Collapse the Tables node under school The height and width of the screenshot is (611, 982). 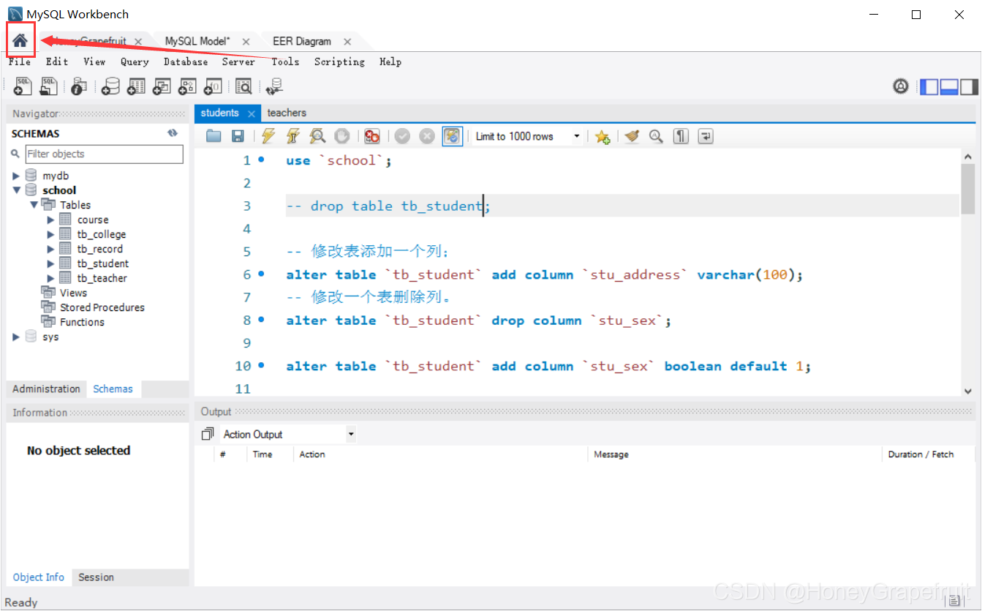pyautogui.click(x=34, y=205)
